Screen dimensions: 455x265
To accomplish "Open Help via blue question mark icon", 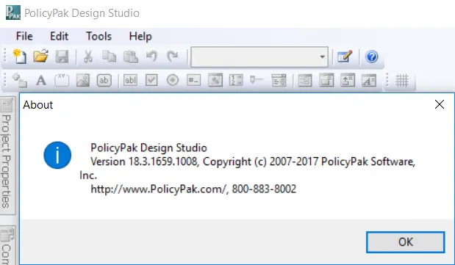I will pyautogui.click(x=371, y=57).
